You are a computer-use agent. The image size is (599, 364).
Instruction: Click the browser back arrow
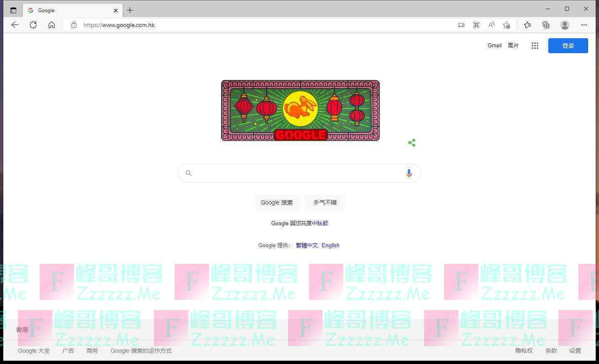[x=15, y=25]
